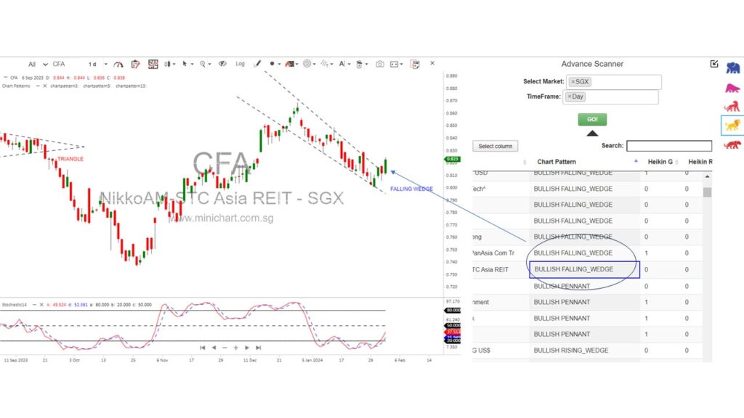This screenshot has height=418, width=744.
Task: Click the edit icon beside Advance Scanner
Action: [x=714, y=64]
